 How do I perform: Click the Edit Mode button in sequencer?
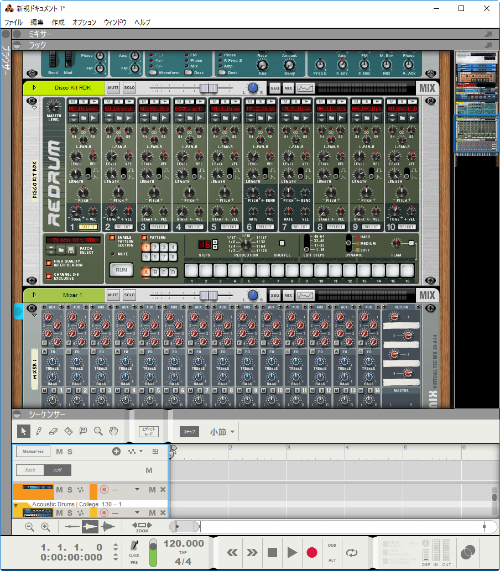coord(149,432)
